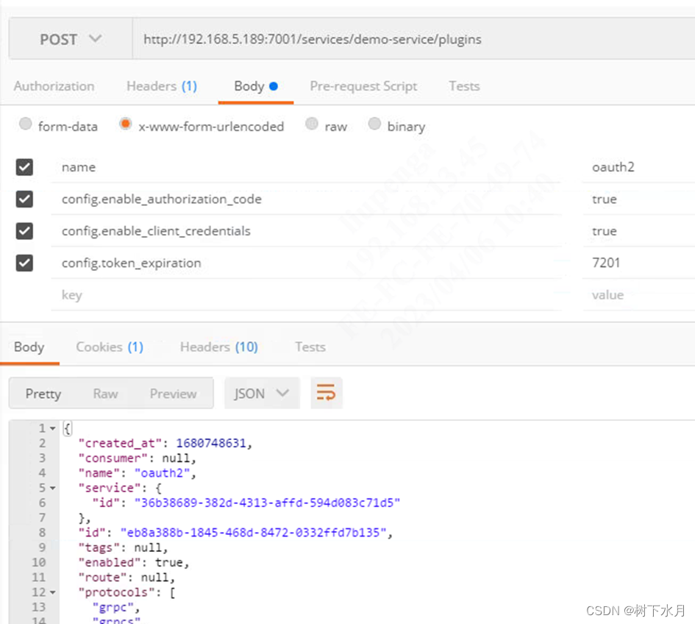Screen dimensions: 695x624
Task: Open the request Headers (1) tab
Action: [162, 86]
